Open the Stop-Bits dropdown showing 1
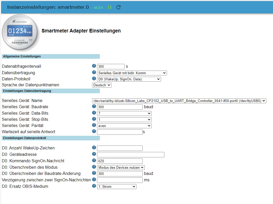 tap(124, 120)
